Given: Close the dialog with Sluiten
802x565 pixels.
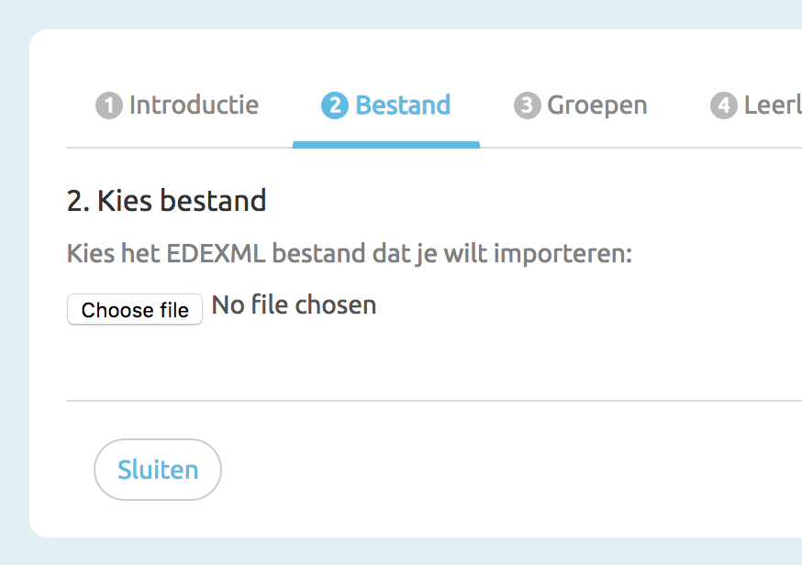Looking at the screenshot, I should 158,470.
